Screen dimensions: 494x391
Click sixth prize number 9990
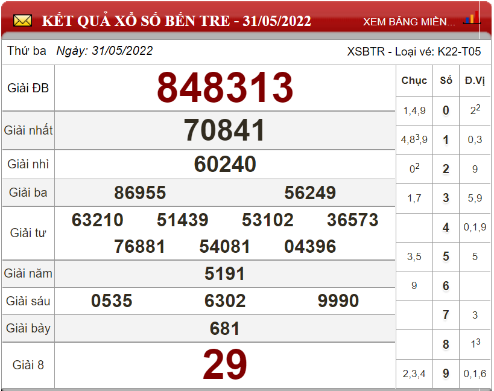[x=338, y=300]
